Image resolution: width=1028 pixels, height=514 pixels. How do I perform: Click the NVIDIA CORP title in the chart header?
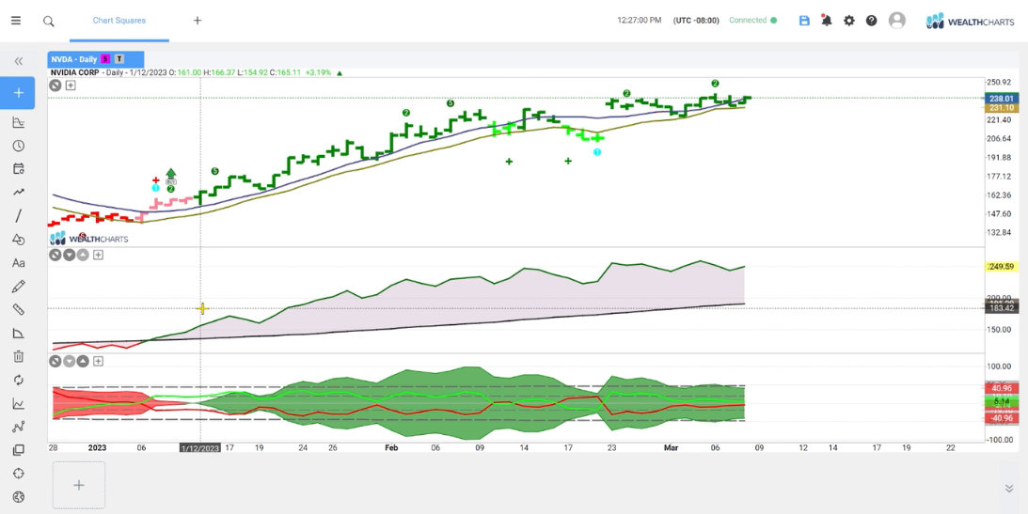74,72
